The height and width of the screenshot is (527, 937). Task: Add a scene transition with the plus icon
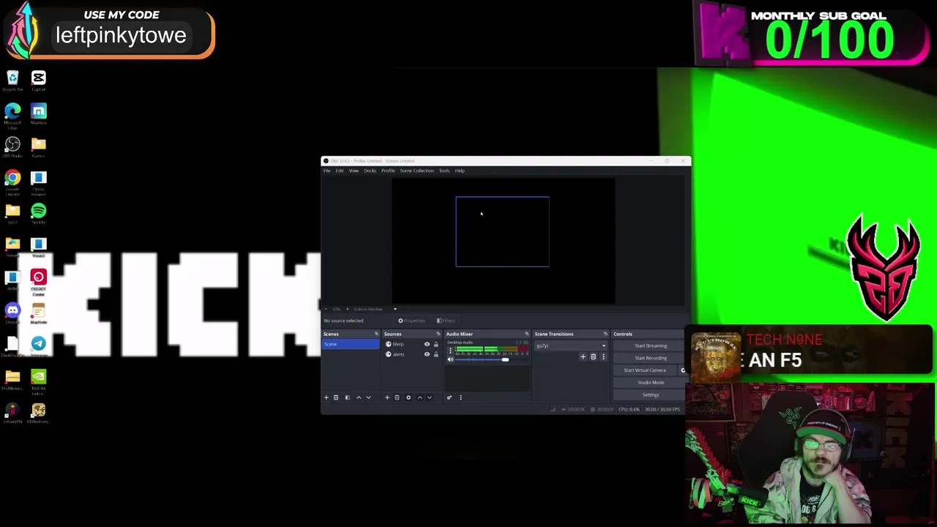[583, 357]
